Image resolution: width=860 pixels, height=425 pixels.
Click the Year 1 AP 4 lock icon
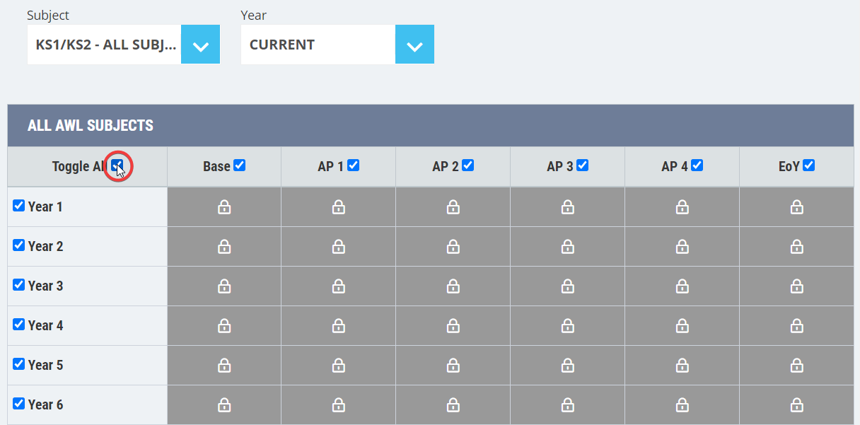682,206
